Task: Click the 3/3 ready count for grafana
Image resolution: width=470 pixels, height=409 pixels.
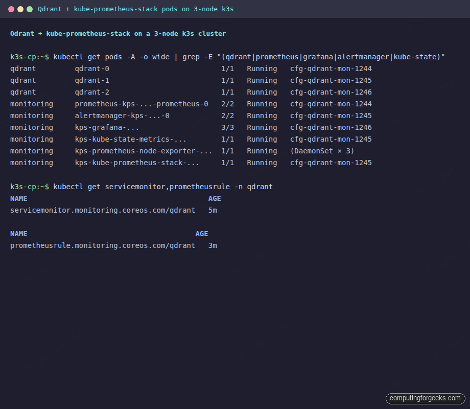Action: (227, 127)
